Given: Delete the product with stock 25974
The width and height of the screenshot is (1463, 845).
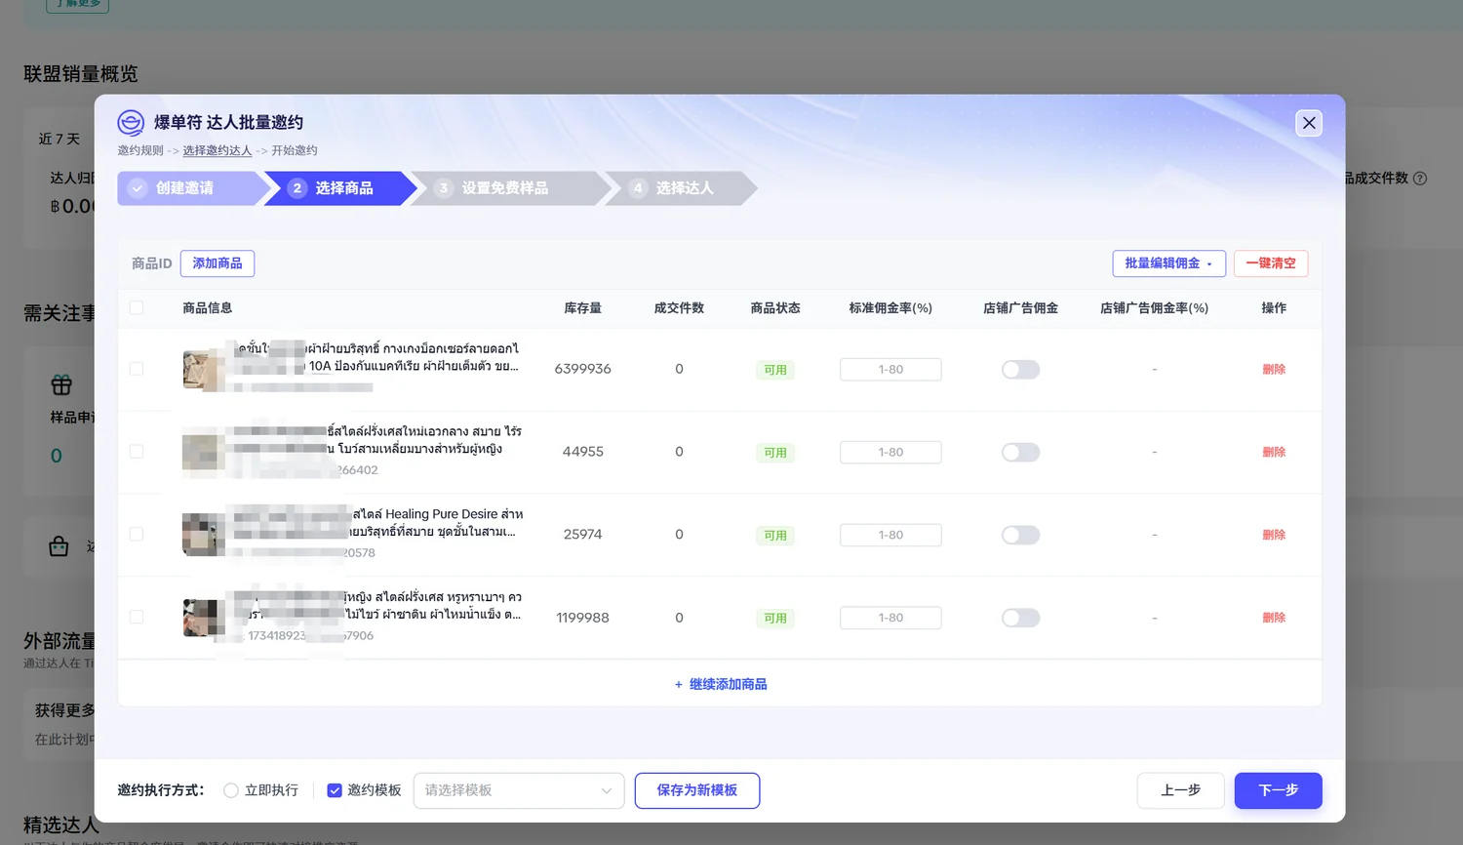Looking at the screenshot, I should (x=1274, y=536).
